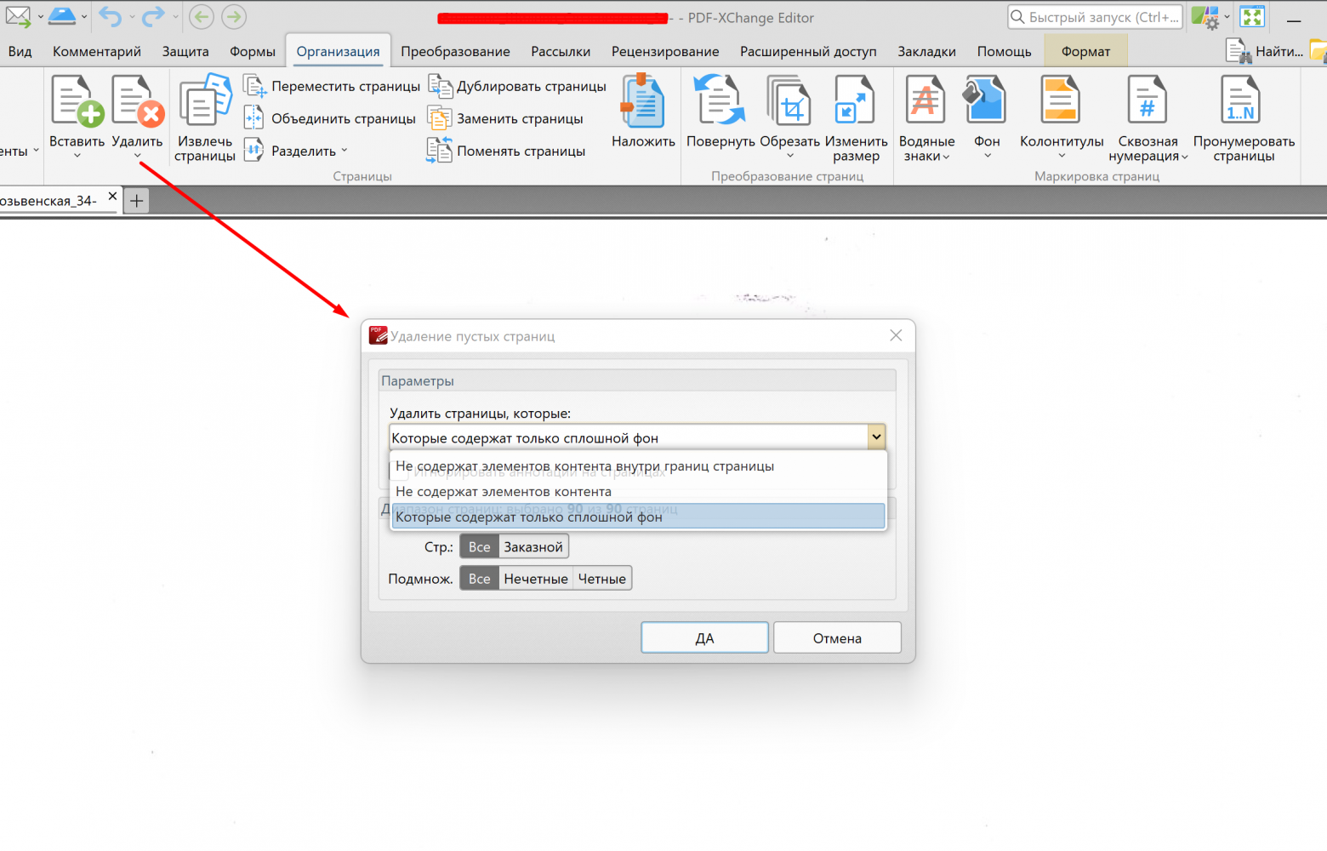
Task: Click the email envelope icon
Action: tap(19, 16)
